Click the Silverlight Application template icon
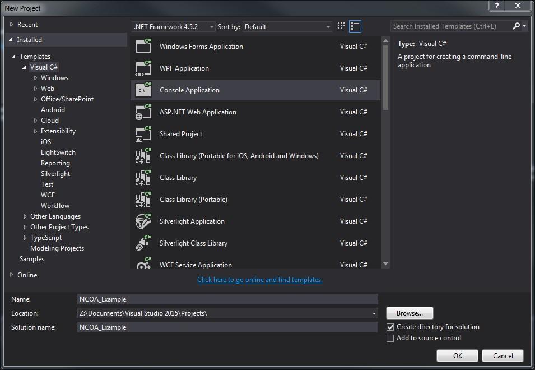 [x=144, y=221]
